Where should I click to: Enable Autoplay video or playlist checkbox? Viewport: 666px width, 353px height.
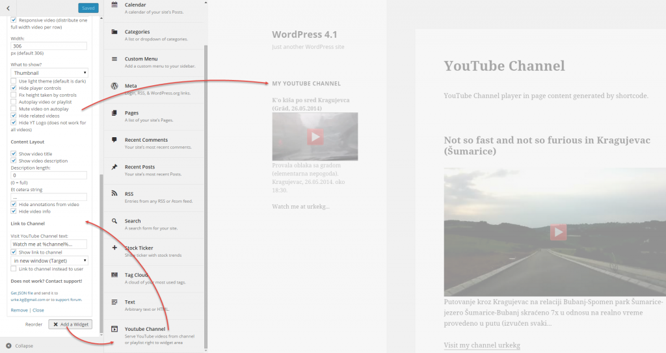(14, 101)
